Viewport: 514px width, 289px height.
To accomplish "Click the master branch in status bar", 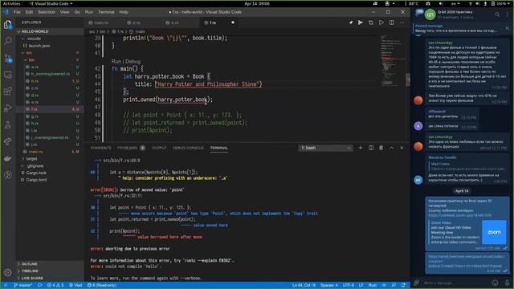I will pyautogui.click(x=22, y=285).
